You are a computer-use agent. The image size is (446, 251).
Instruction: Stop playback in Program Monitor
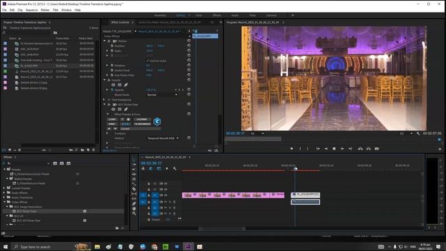[x=334, y=149]
